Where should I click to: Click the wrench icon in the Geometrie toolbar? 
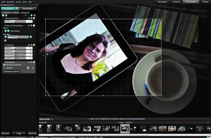(x=25, y=16)
